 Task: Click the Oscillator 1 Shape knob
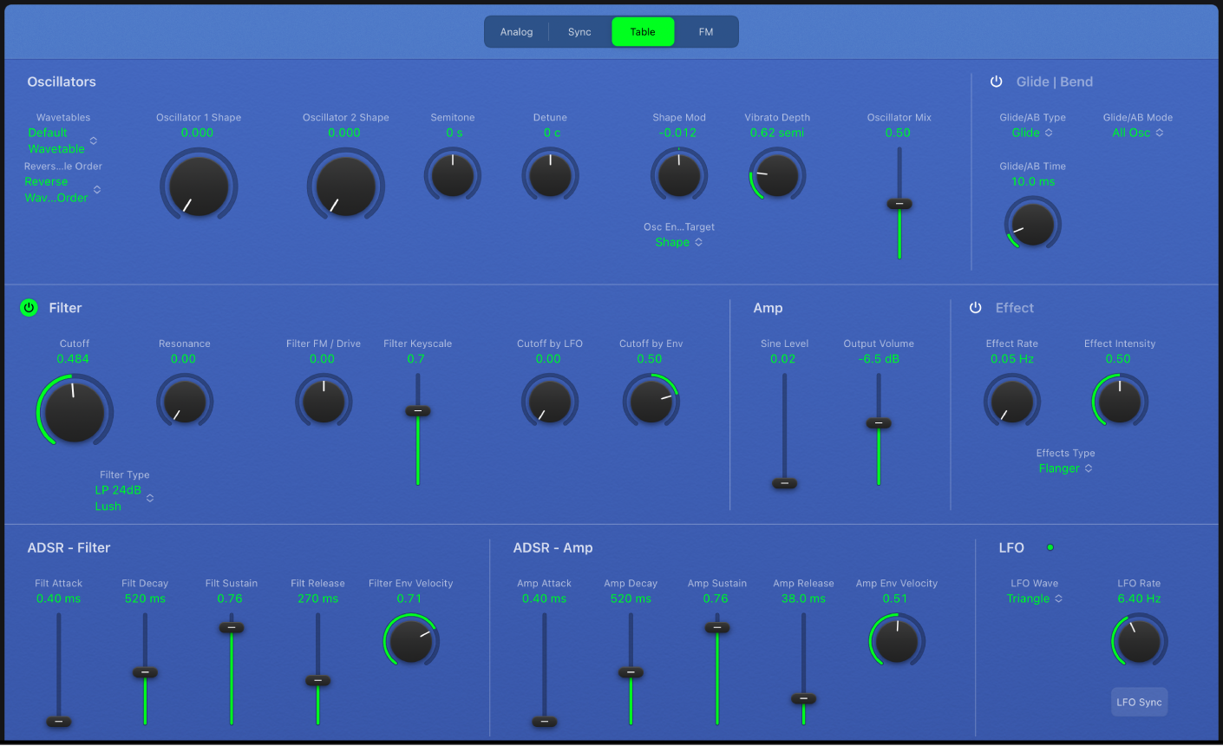click(x=199, y=186)
